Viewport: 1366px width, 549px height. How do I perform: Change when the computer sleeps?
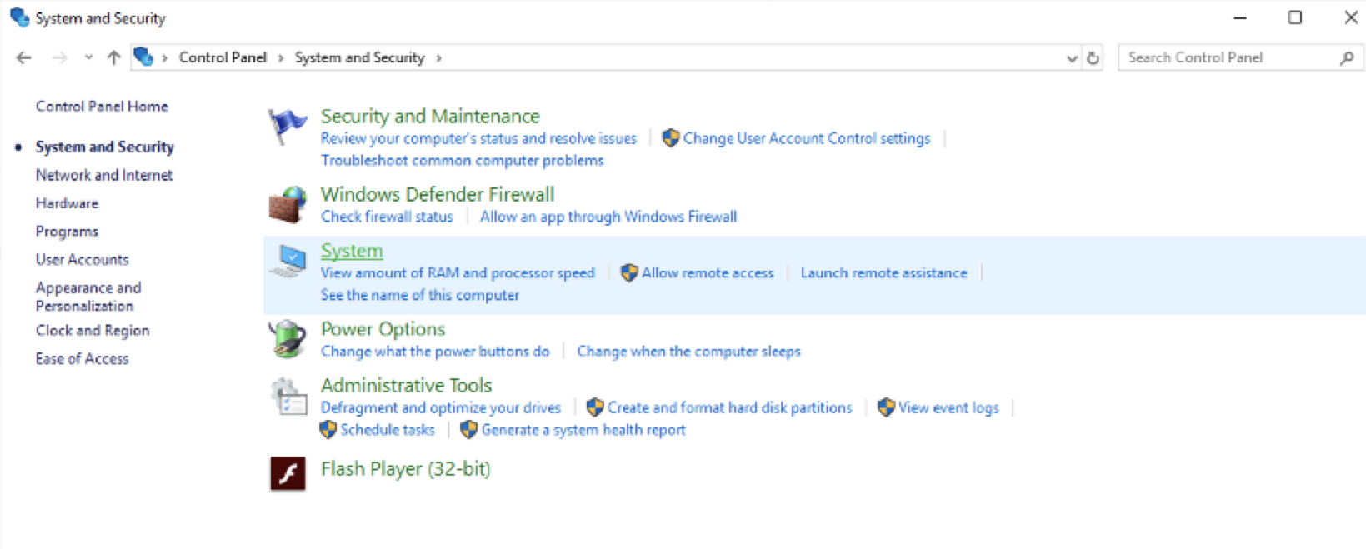tap(688, 352)
